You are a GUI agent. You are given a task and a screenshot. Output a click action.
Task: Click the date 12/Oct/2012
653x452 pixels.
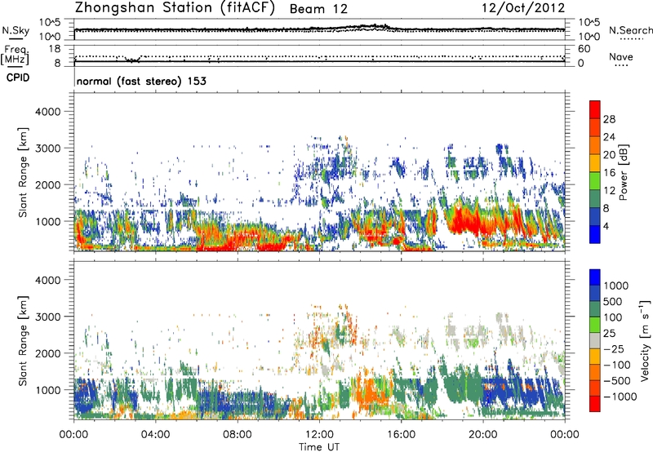[x=523, y=8]
